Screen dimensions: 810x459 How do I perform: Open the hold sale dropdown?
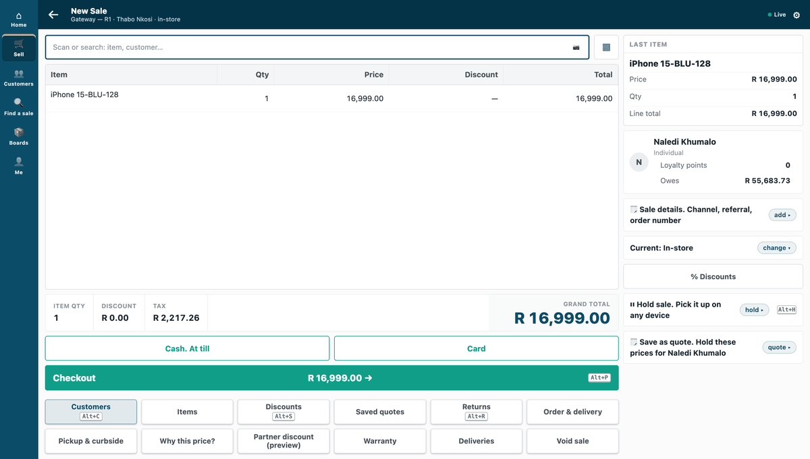755,310
